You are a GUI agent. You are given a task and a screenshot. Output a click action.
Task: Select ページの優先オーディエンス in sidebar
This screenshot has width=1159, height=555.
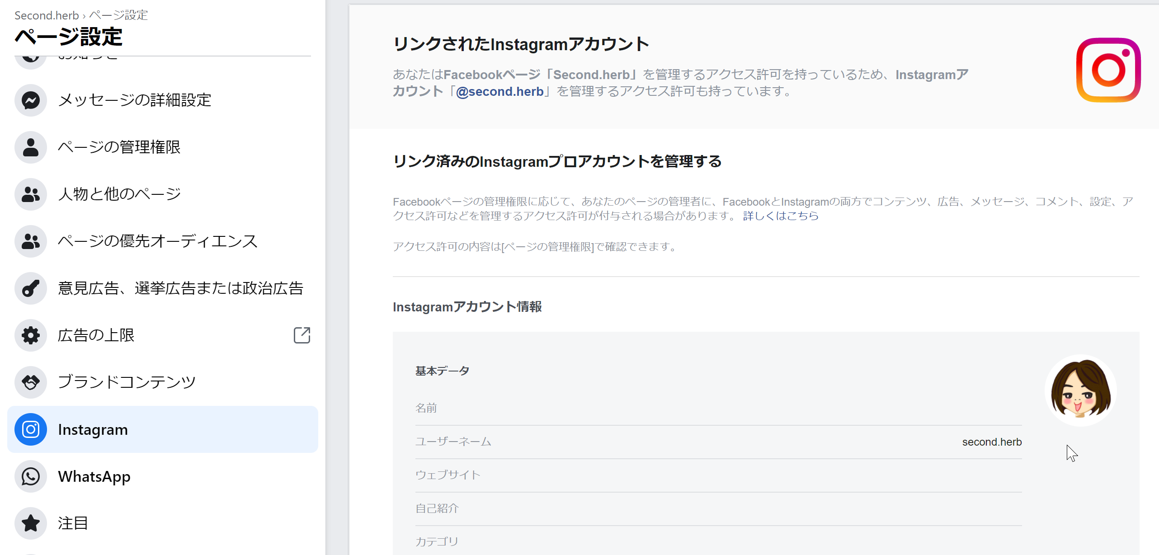163,241
